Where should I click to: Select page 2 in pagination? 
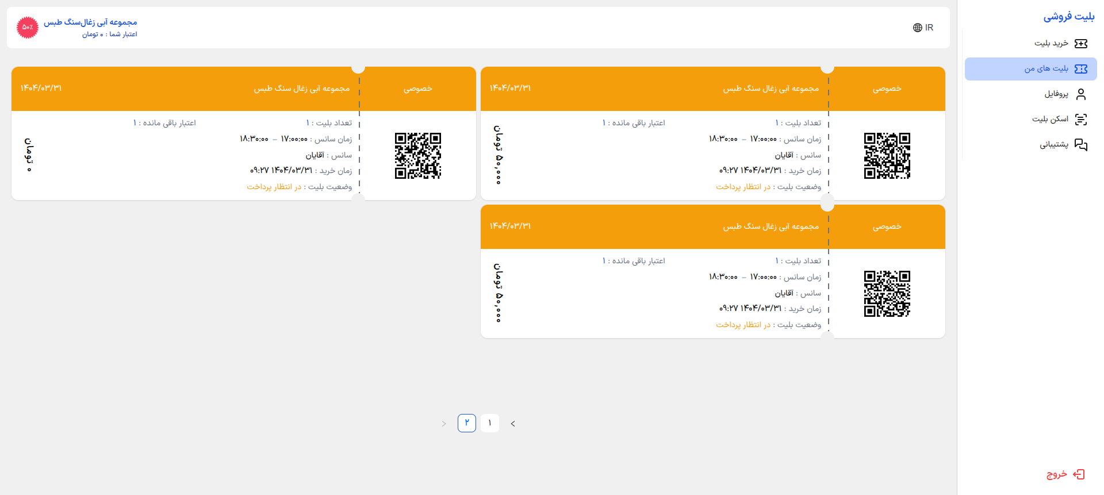(x=466, y=423)
